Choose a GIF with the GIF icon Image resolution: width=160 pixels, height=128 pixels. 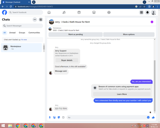(x=63, y=117)
